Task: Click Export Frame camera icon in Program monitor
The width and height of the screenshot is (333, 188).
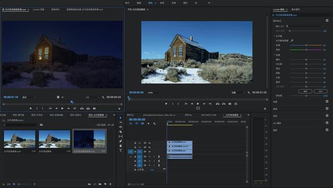Action: (x=230, y=104)
